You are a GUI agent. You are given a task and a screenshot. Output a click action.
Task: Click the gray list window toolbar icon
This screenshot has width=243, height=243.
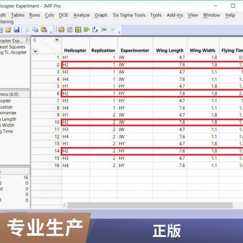[x=70, y=30]
